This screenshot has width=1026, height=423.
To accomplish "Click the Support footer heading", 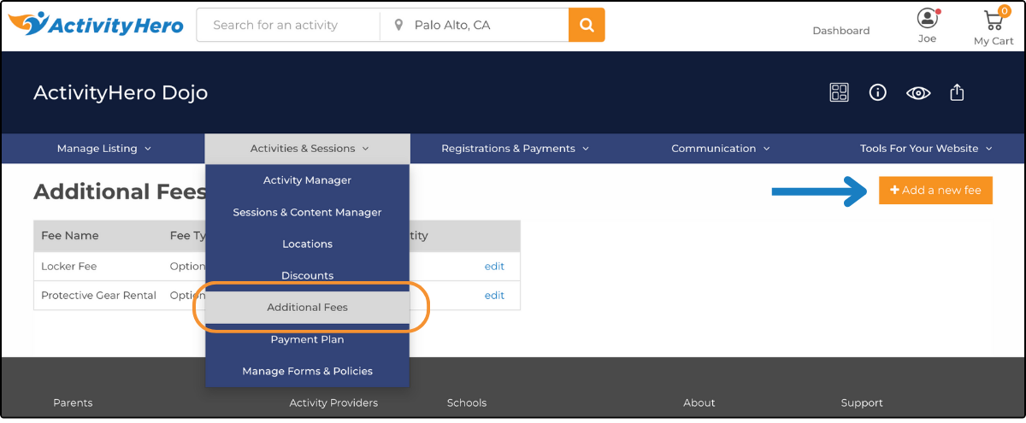I will tap(862, 402).
